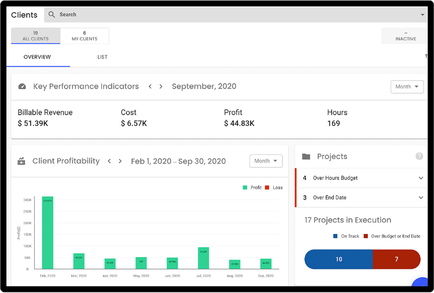The height and width of the screenshot is (293, 434).
Task: Select the 19 All Clients filter
Action: [x=36, y=36]
